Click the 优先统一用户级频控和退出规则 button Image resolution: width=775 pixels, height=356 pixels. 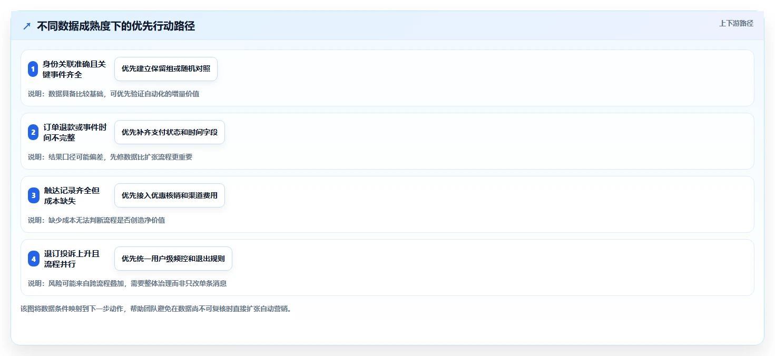point(173,259)
